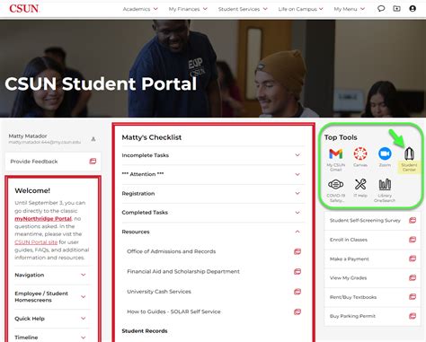Click icon beside Make a Payment

tap(413, 259)
